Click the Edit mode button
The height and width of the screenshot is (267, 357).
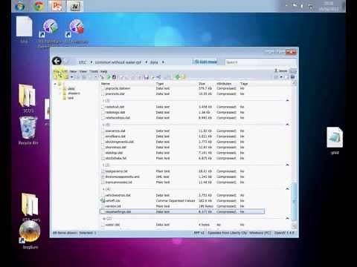205,62
